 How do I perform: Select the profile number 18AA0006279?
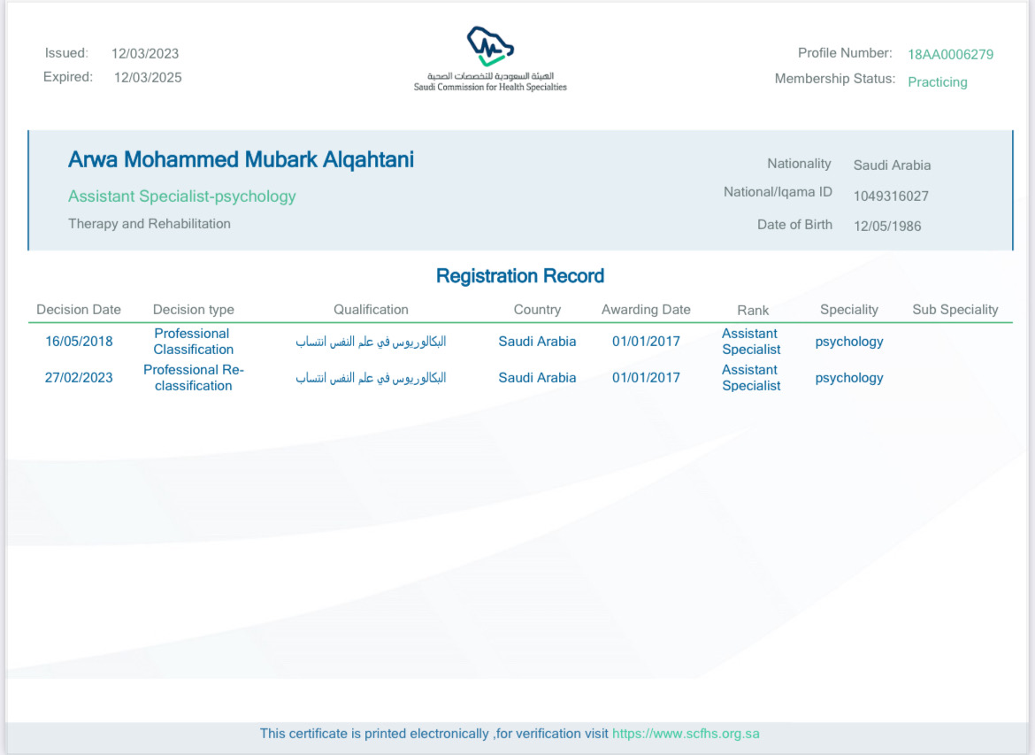(950, 54)
